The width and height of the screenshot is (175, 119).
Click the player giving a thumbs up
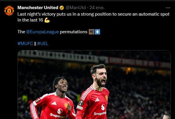tap(54, 99)
